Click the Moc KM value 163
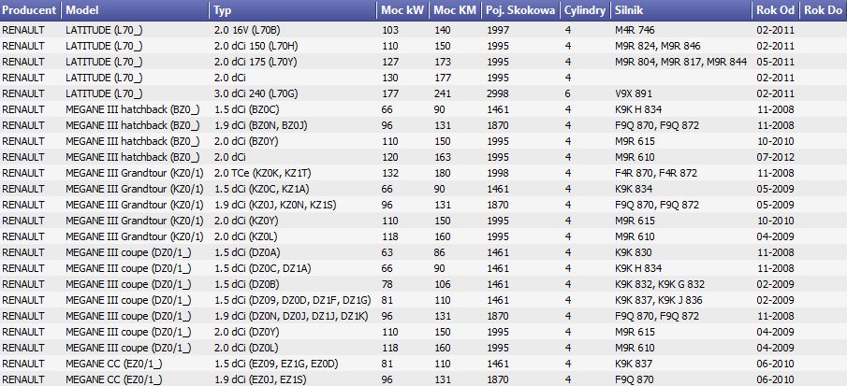The height and width of the screenshot is (386, 847). (x=442, y=157)
